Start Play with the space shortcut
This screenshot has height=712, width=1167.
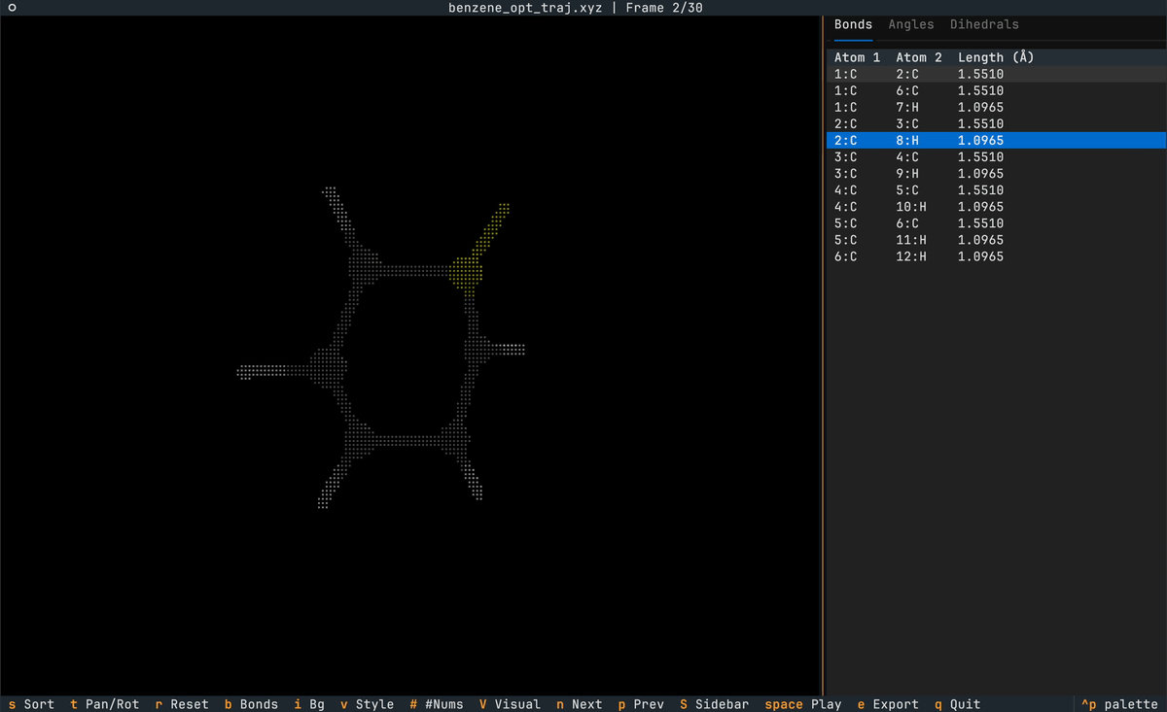coord(803,704)
